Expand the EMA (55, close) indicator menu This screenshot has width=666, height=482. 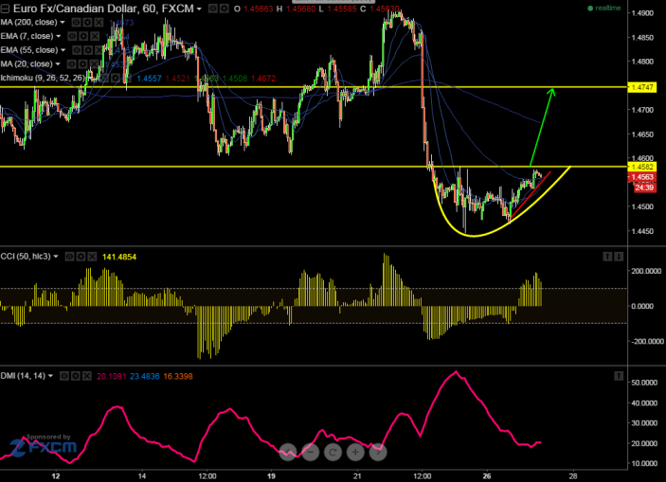(x=63, y=50)
